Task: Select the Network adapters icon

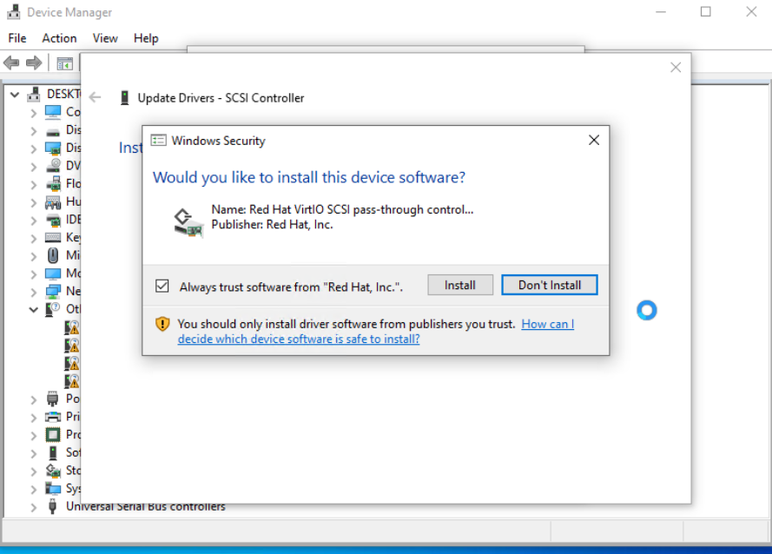Action: pos(53,291)
